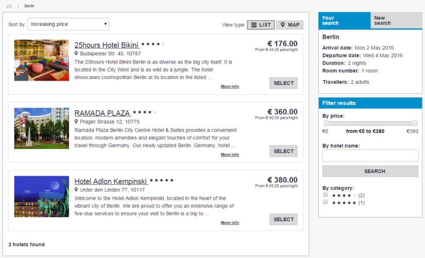This screenshot has width=425, height=258.
Task: Switch to LIST view type
Action: 261,25
